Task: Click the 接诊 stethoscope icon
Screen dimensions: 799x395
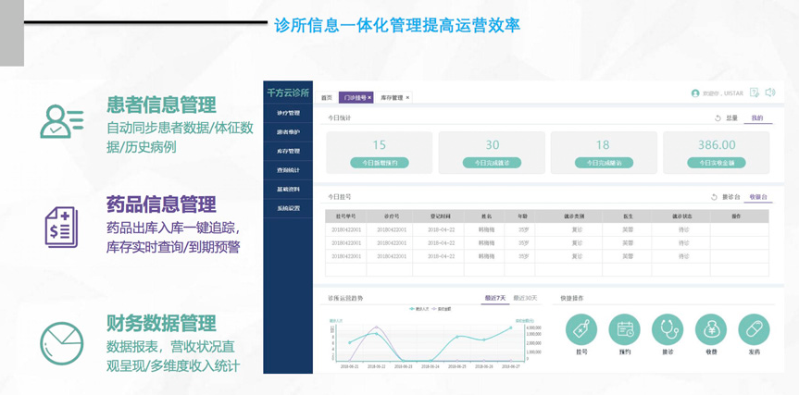Action: click(668, 329)
